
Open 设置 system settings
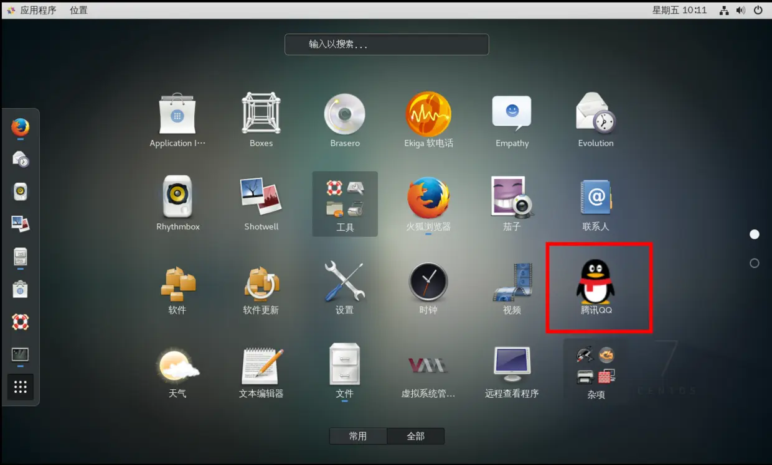click(x=345, y=287)
